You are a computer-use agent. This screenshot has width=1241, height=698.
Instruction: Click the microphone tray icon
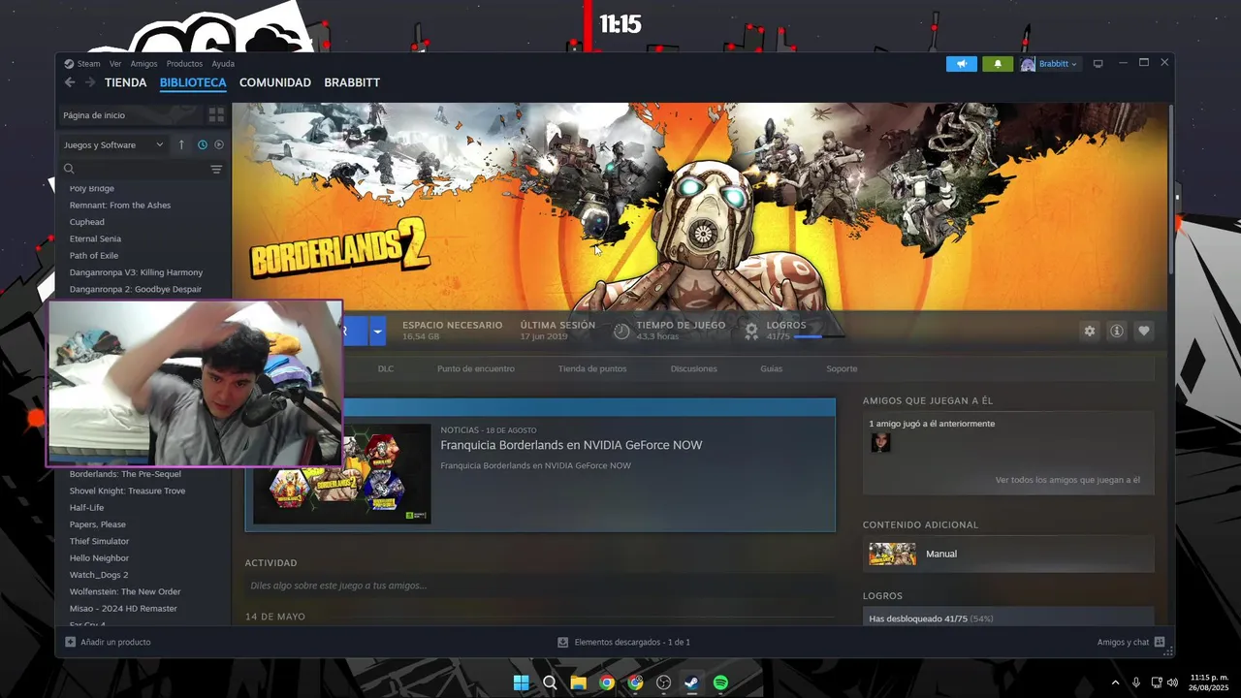[x=1136, y=682]
